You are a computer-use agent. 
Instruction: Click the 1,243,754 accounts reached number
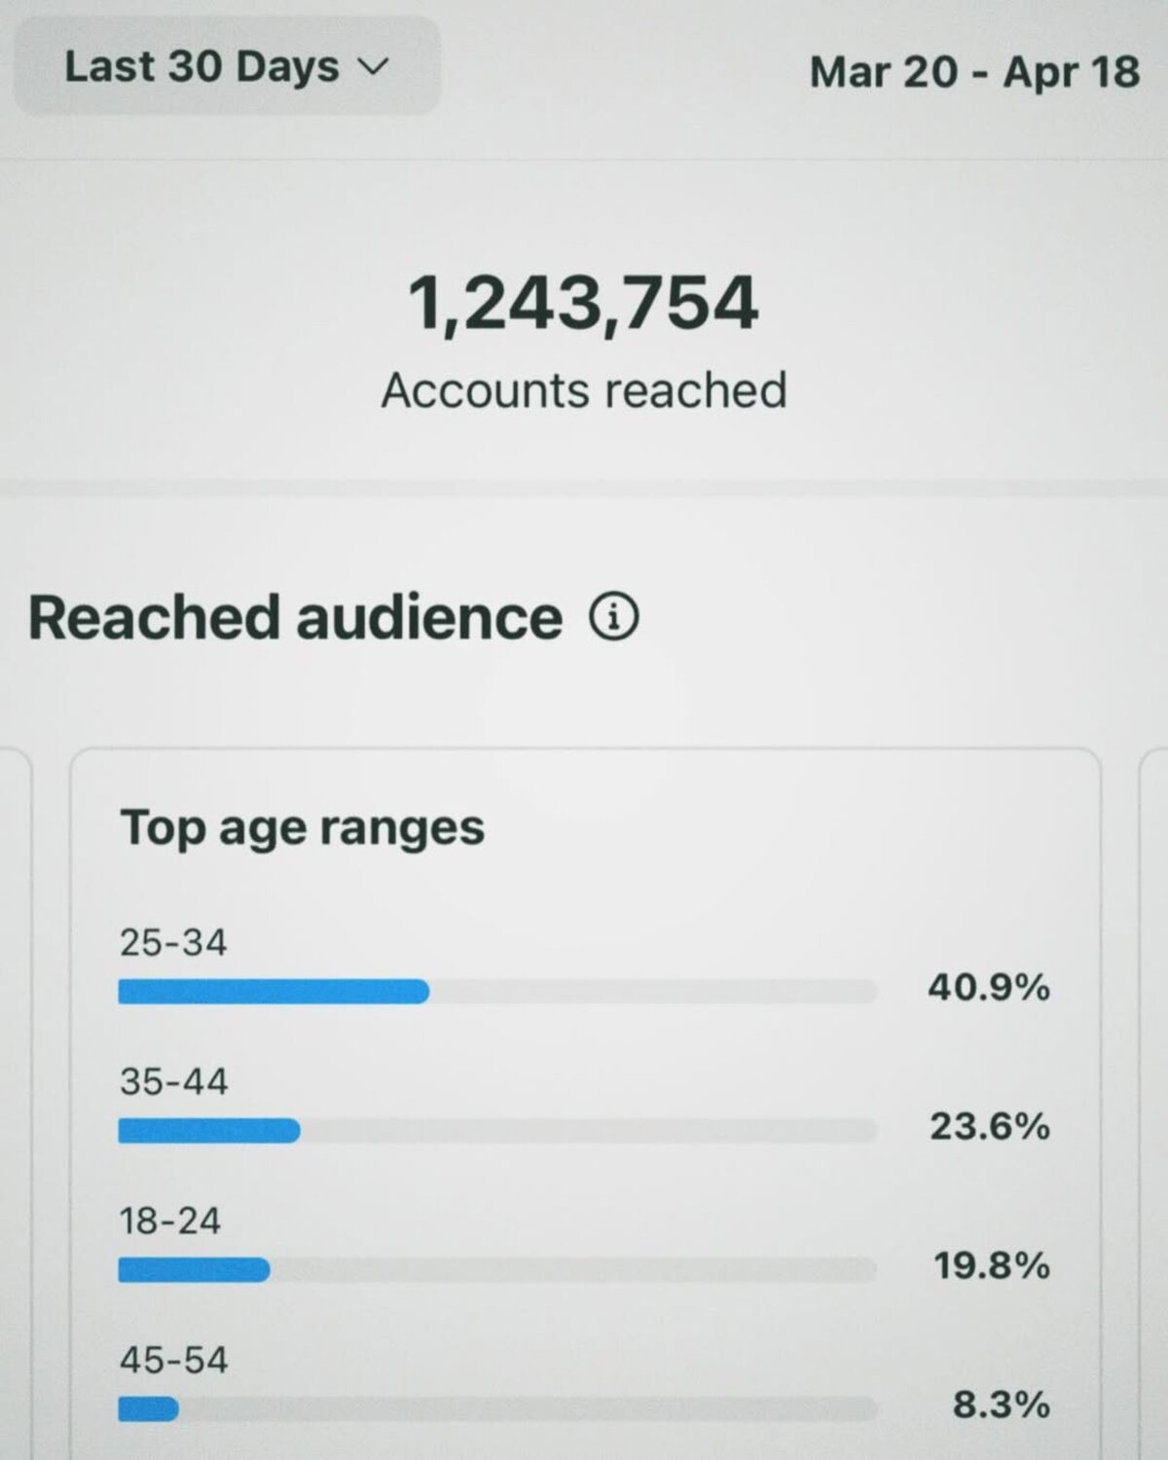[x=582, y=303]
